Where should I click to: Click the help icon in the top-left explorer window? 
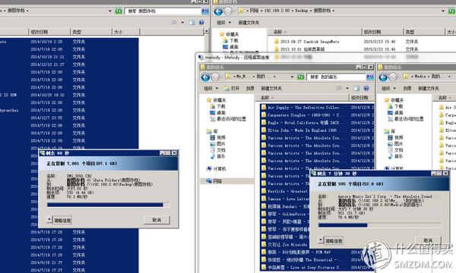pos(201,22)
